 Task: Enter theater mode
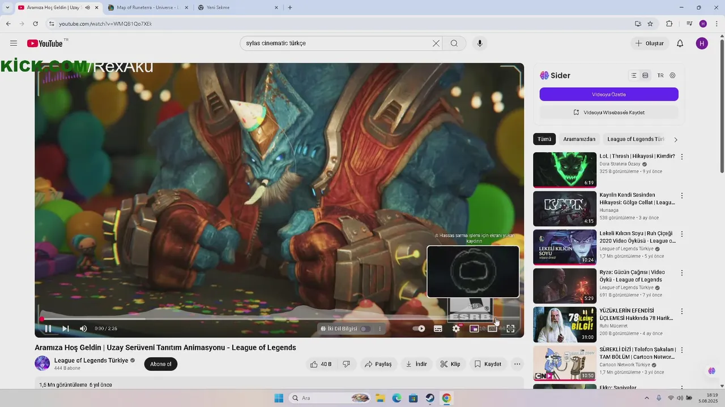[x=492, y=328]
